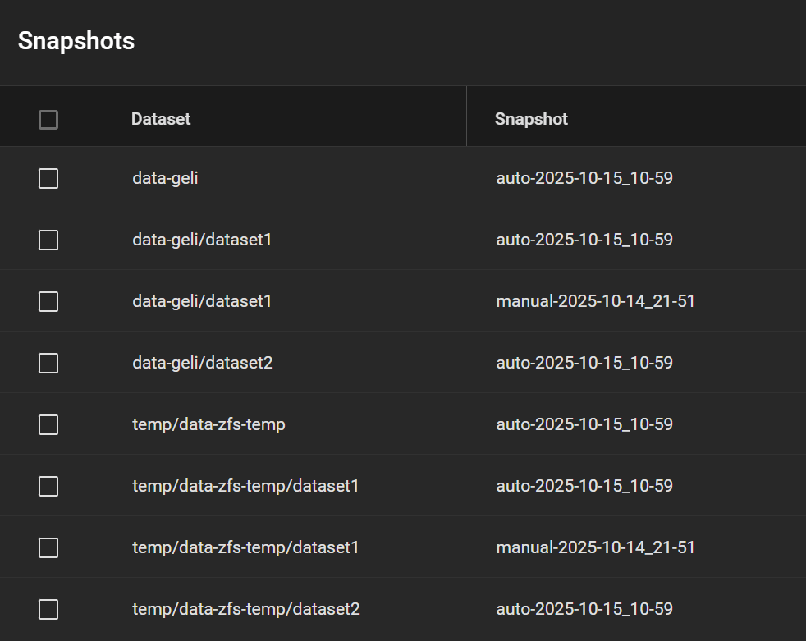Open manual snapshot name for data-geli/dataset1
The width and height of the screenshot is (806, 641).
click(595, 301)
